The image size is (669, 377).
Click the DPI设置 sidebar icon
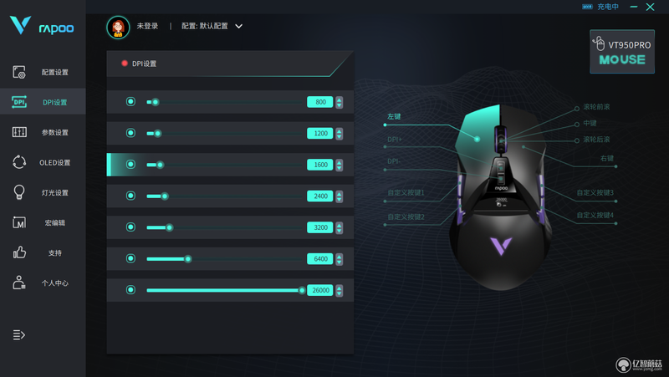point(19,102)
